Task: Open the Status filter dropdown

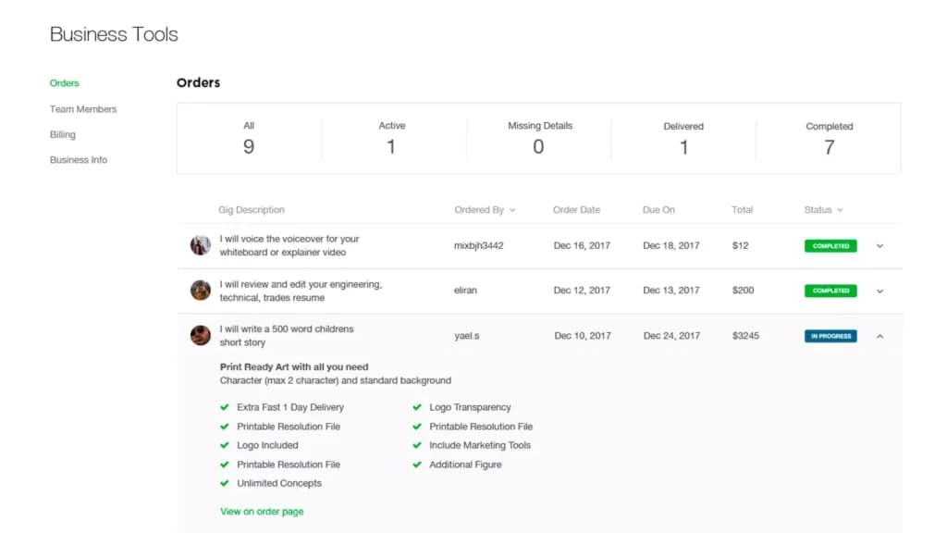Action: pyautogui.click(x=823, y=210)
